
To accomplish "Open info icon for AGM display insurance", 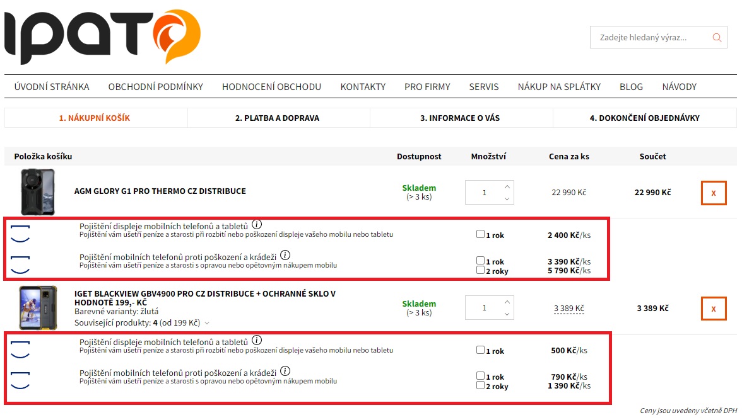I will tap(256, 224).
